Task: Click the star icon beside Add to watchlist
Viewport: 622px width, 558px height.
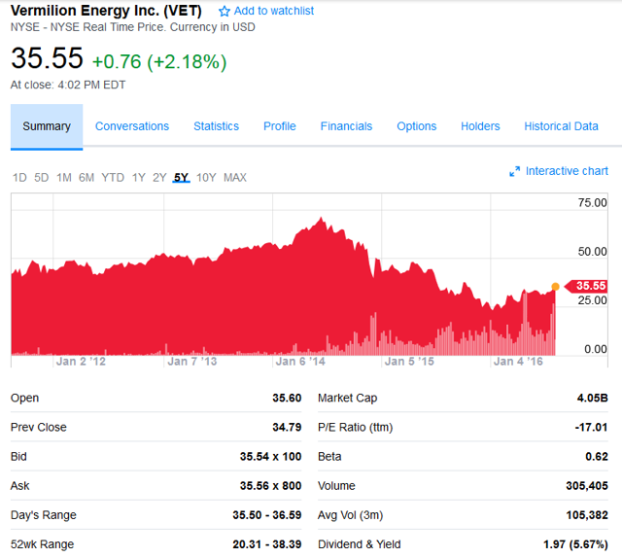Action: (225, 11)
